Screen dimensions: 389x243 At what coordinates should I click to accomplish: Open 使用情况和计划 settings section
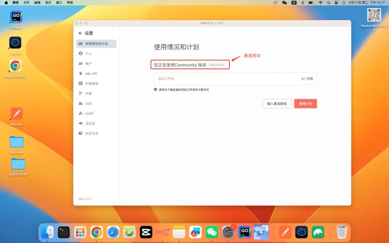[96, 44]
